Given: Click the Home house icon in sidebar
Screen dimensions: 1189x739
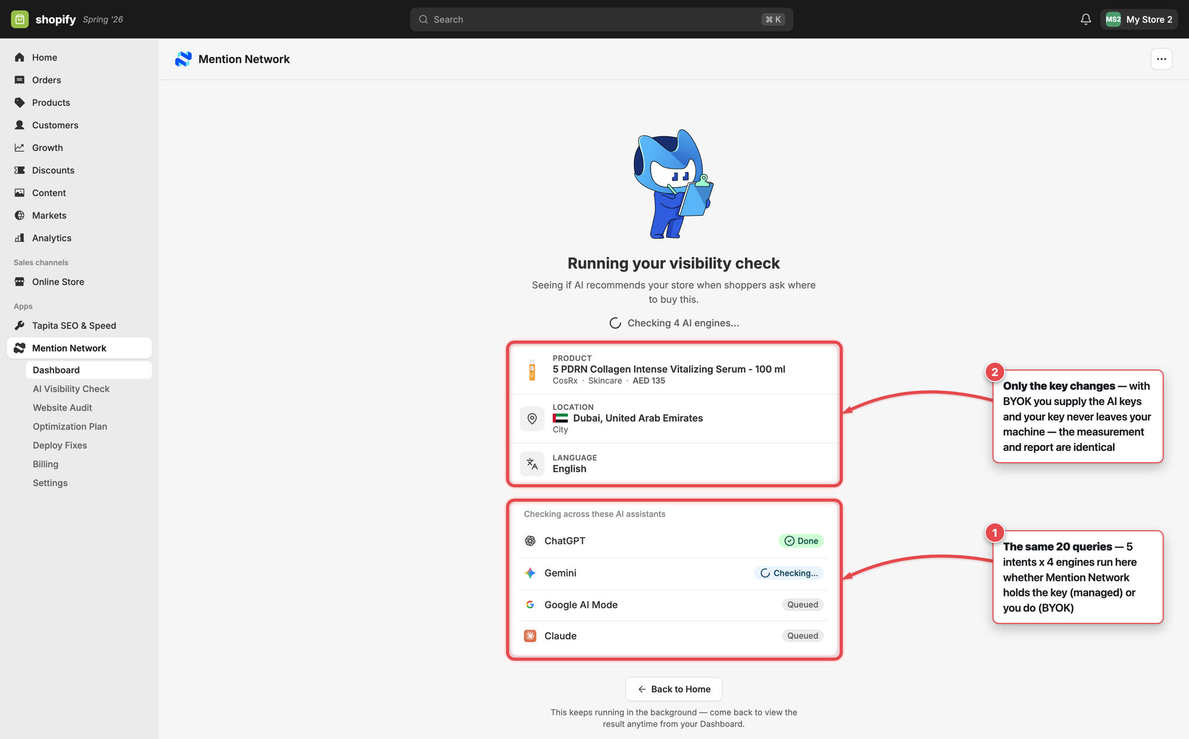Looking at the screenshot, I should click(x=20, y=58).
